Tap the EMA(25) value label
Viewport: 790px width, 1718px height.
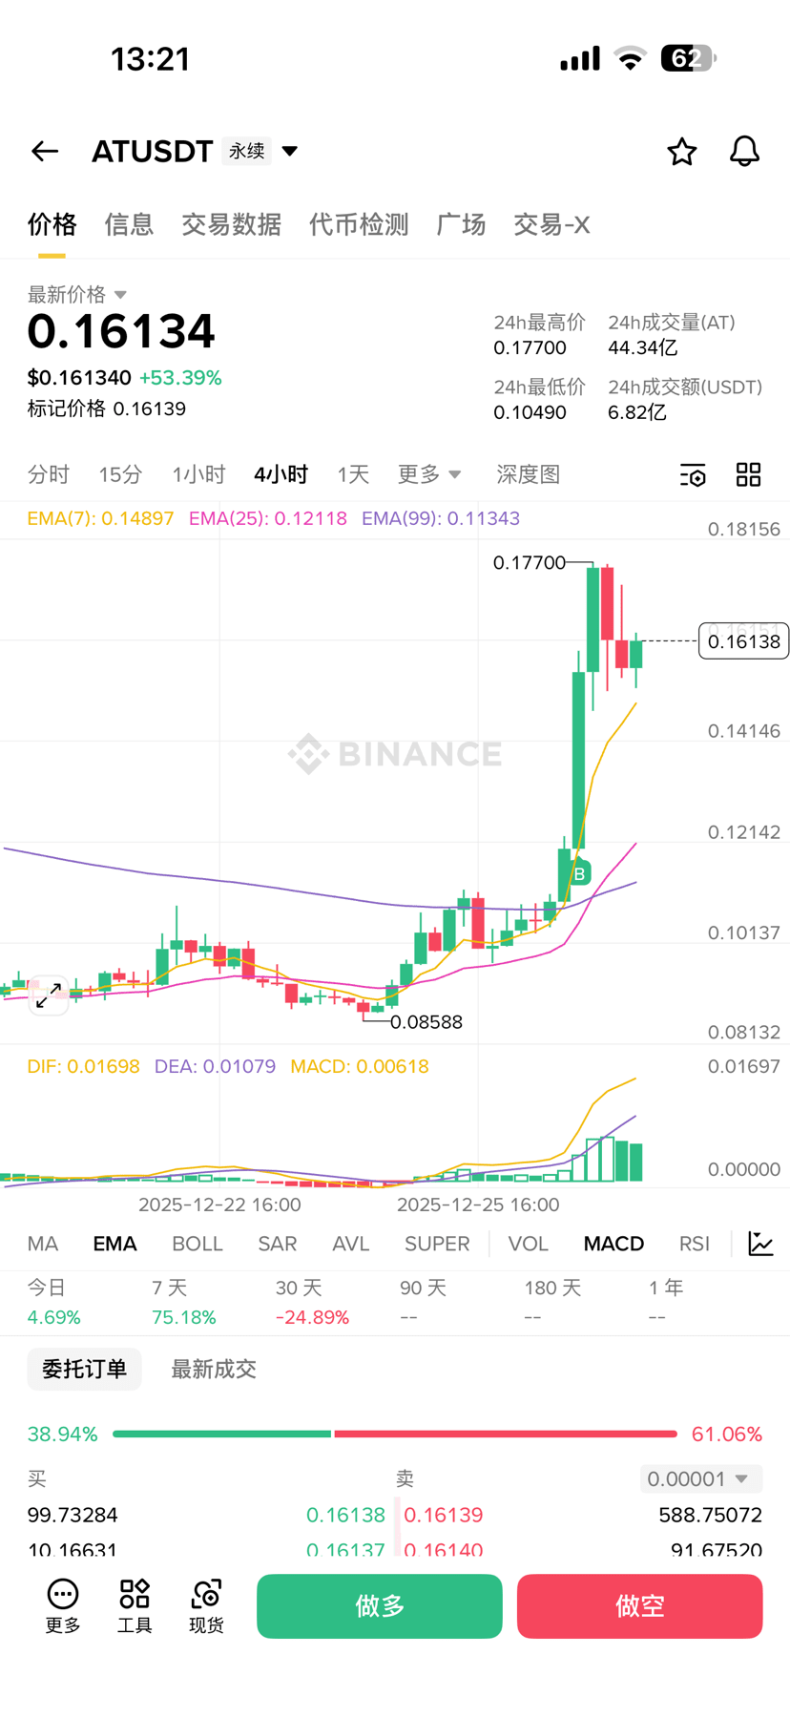(268, 518)
